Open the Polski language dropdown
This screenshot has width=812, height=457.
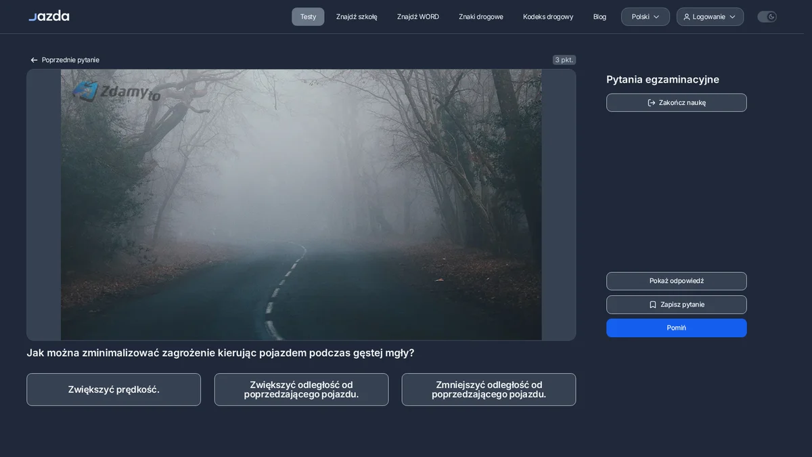tap(646, 17)
